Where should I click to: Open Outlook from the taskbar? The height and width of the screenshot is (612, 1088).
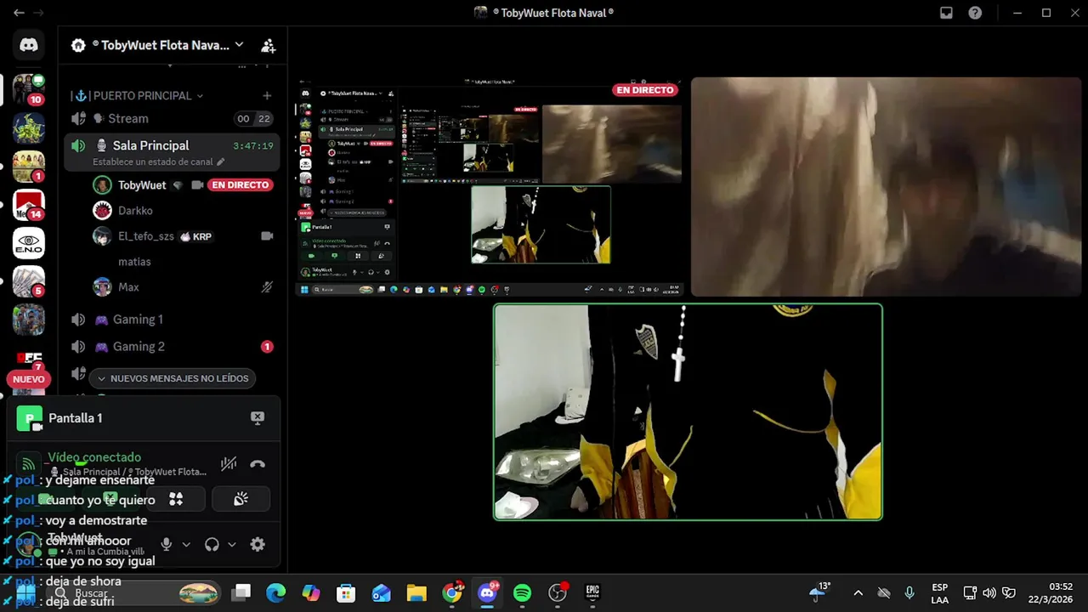(x=382, y=592)
